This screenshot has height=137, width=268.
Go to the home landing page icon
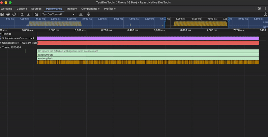(36, 14)
